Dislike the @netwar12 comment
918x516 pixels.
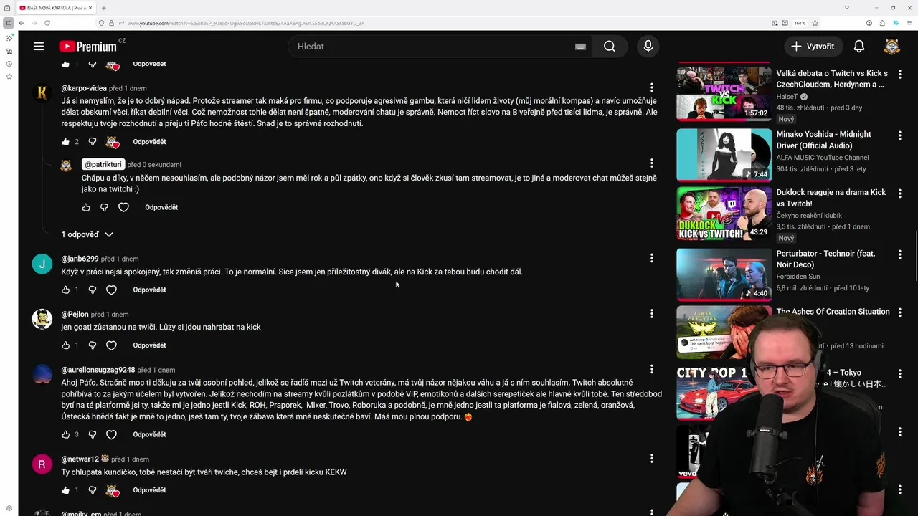click(92, 490)
